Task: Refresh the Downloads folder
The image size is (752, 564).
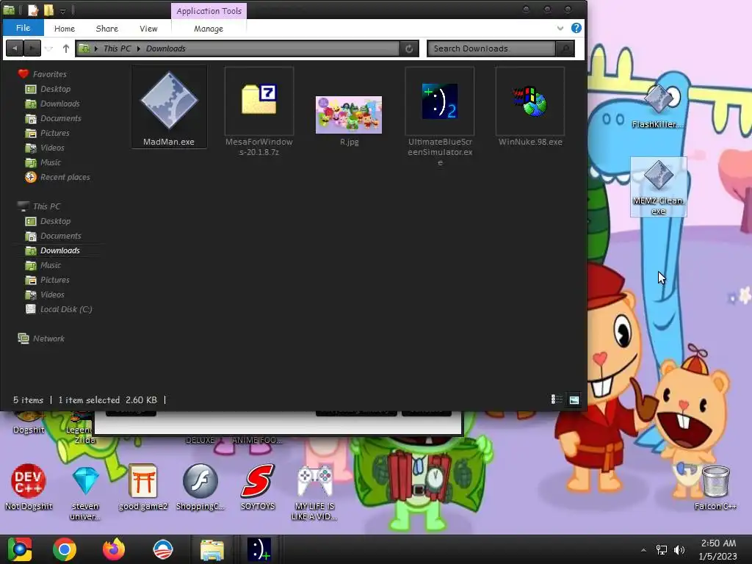Action: (x=409, y=48)
